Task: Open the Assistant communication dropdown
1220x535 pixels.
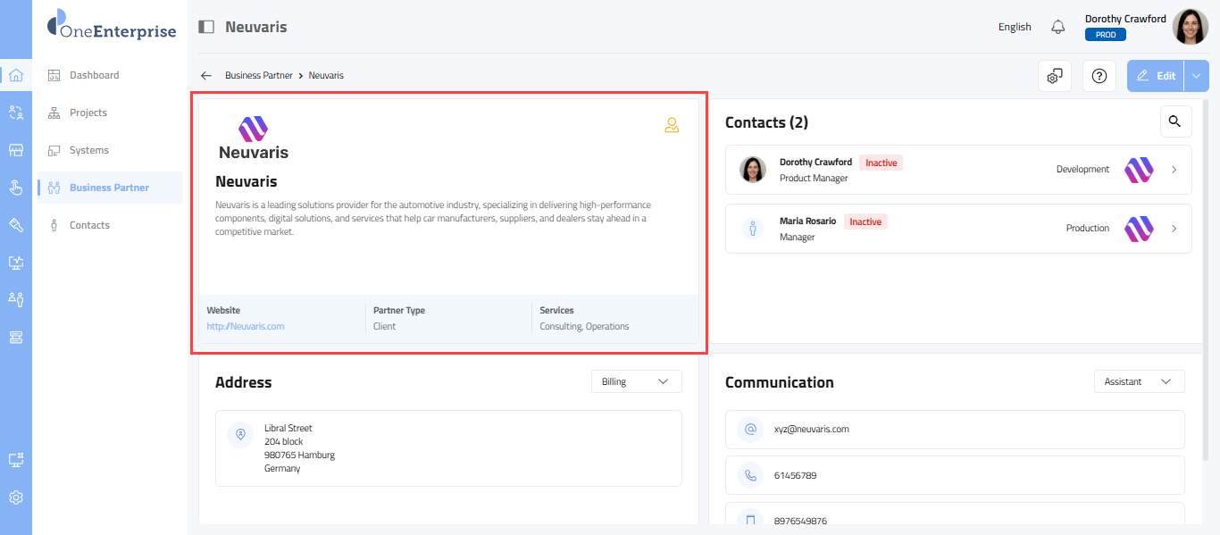Action: [1139, 381]
